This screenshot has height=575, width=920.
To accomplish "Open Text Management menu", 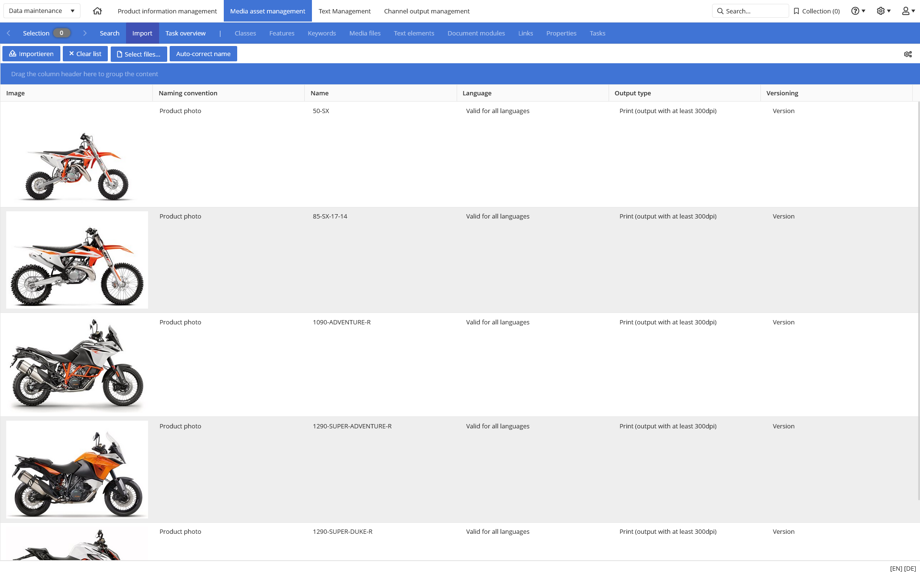I will pos(345,11).
